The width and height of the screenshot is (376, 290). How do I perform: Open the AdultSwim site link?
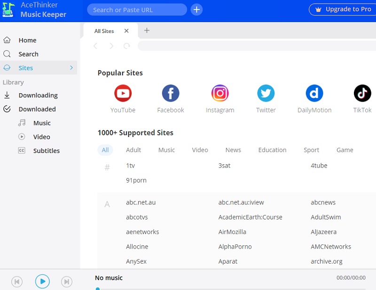point(326,217)
